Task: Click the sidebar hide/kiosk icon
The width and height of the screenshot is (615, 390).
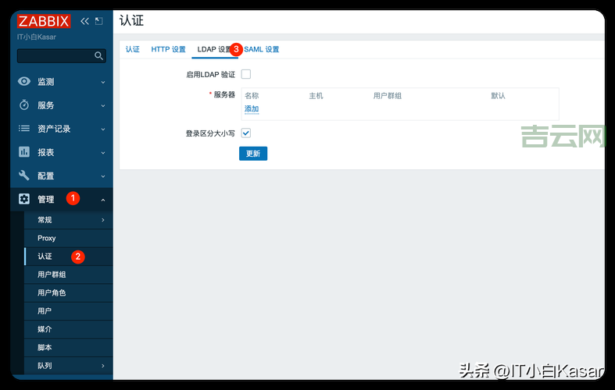Action: pos(98,21)
